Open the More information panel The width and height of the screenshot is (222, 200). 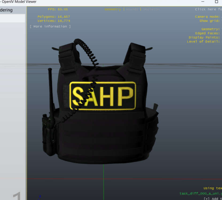tap(50, 26)
